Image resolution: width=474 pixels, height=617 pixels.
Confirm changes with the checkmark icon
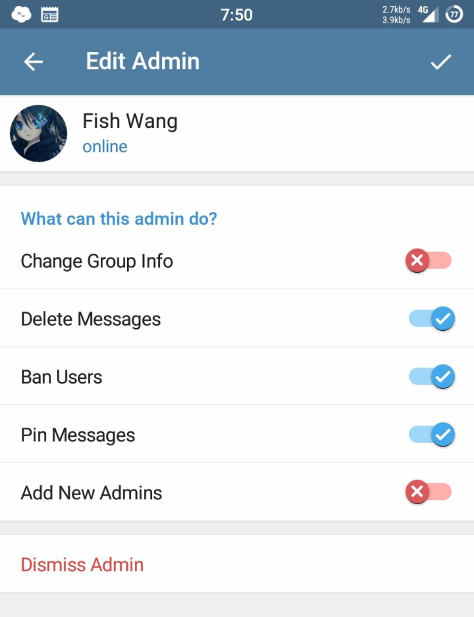pyautogui.click(x=440, y=62)
